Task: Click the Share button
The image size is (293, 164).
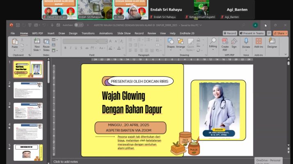Action: pos(280,33)
